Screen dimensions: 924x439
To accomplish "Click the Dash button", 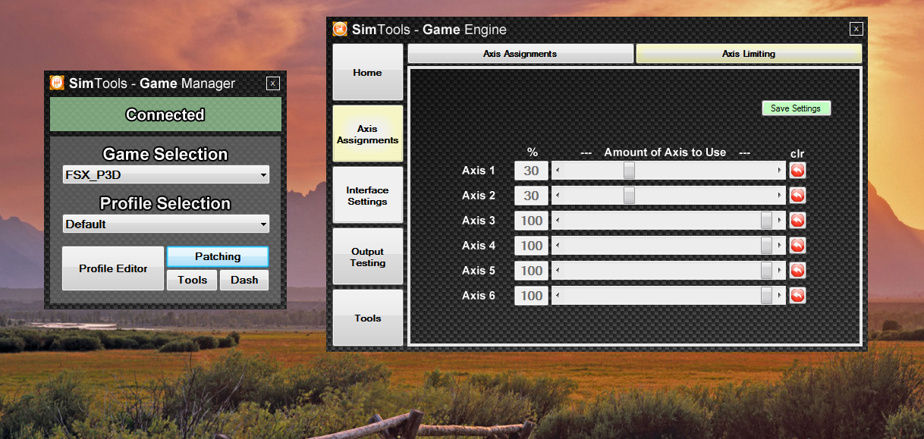I will (x=244, y=280).
